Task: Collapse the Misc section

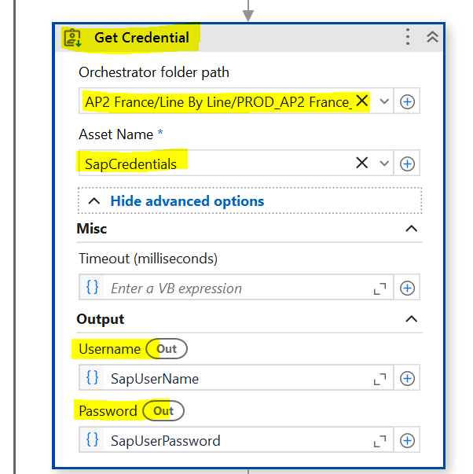Action: pos(410,229)
